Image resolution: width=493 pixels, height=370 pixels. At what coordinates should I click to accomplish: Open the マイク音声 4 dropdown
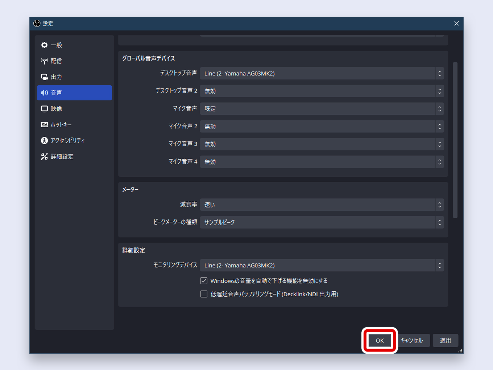[x=322, y=162]
